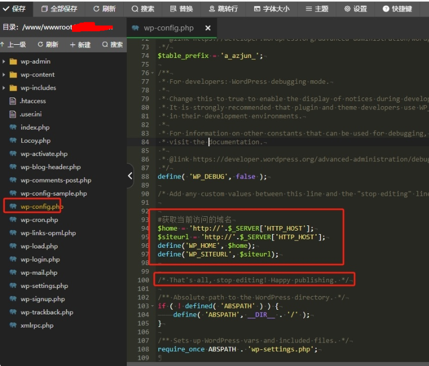Click the $siteurl = 'http://' line
429x366 pixels.
[241, 237]
